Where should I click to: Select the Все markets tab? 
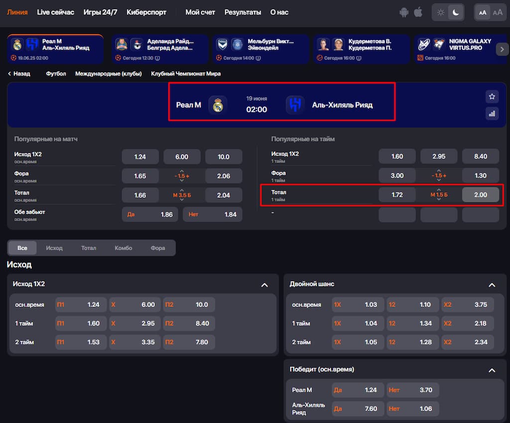22,248
